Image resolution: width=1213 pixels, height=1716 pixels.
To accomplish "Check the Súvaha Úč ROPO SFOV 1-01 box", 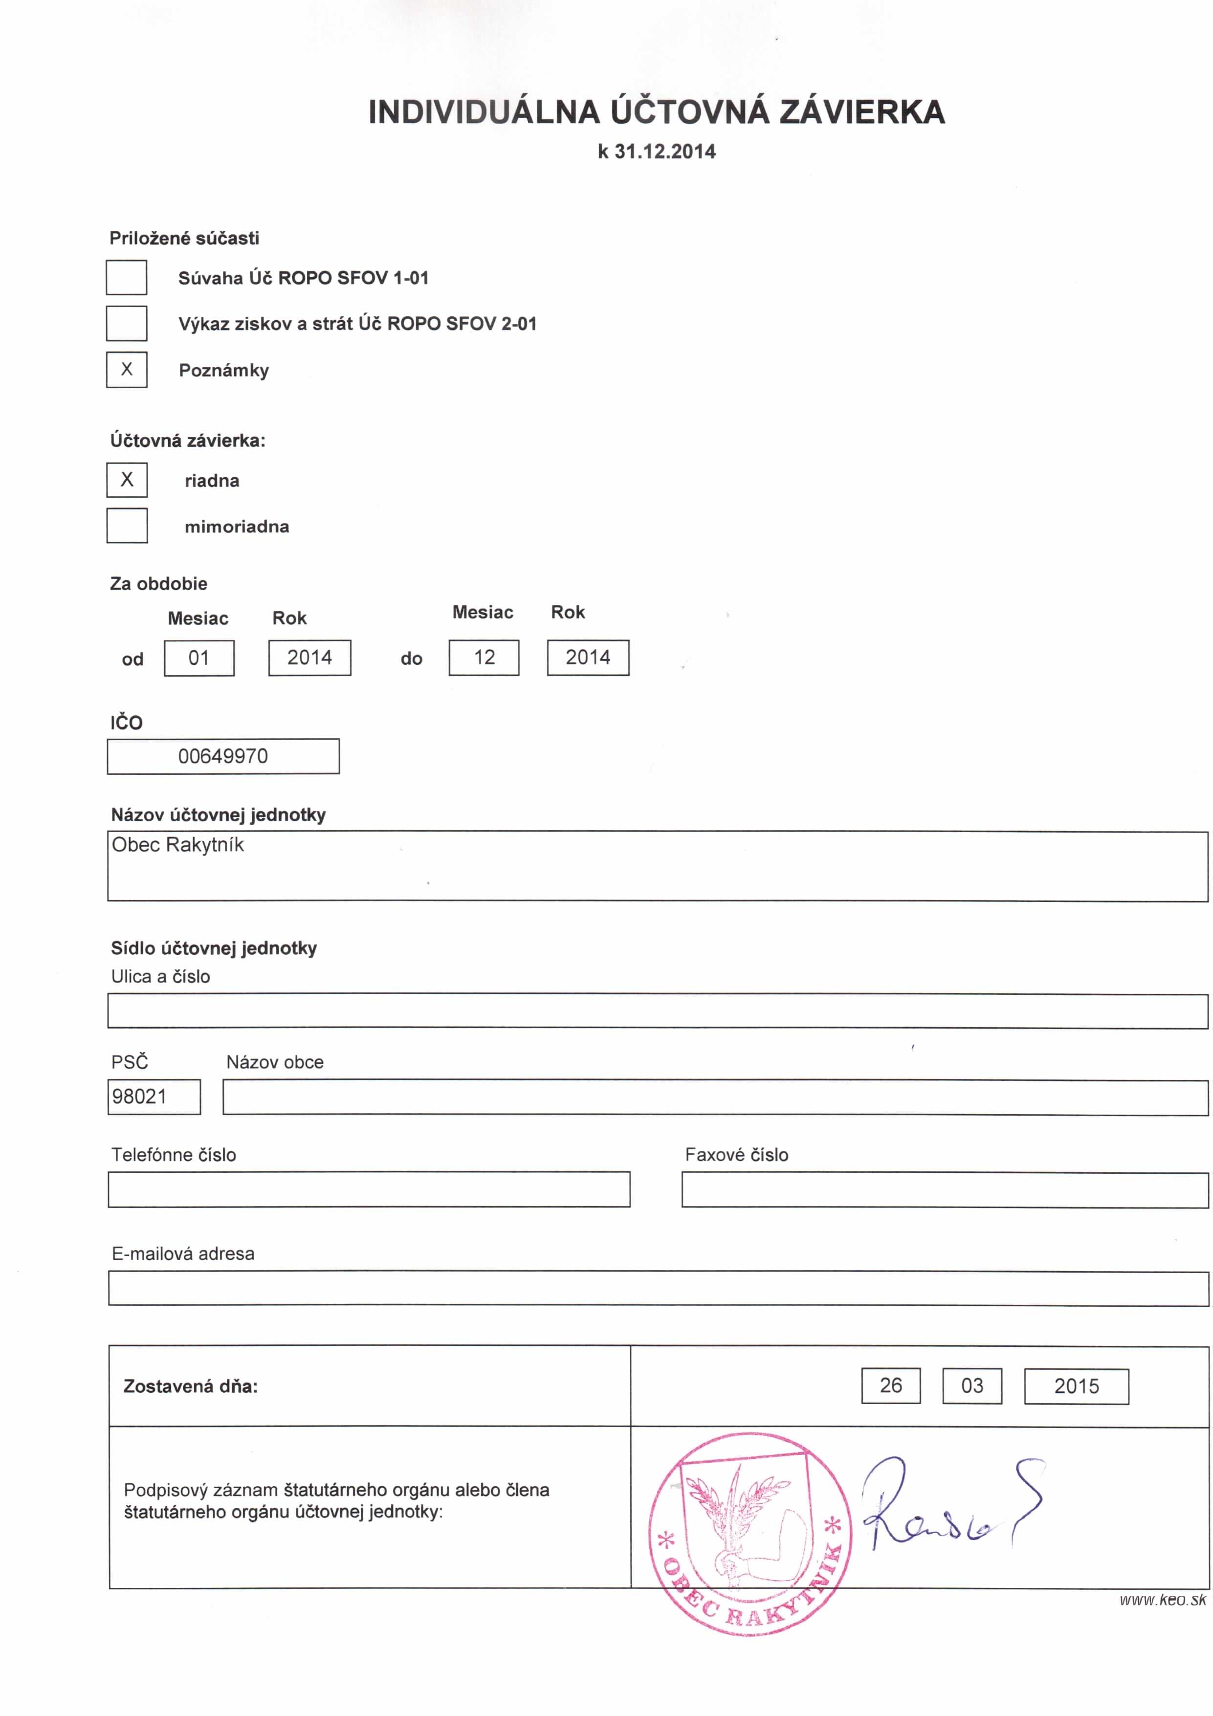I will click(126, 277).
